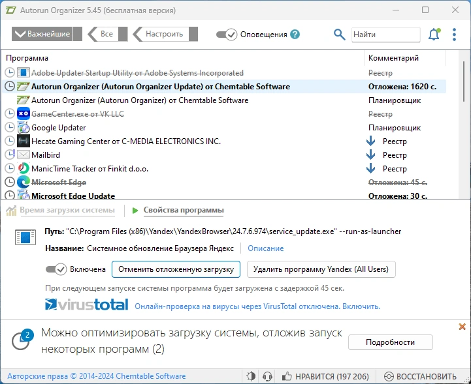Screen dimensions: 471x384
Task: Click the program list vertical scrollbar
Action: pyautogui.click(x=464, y=81)
